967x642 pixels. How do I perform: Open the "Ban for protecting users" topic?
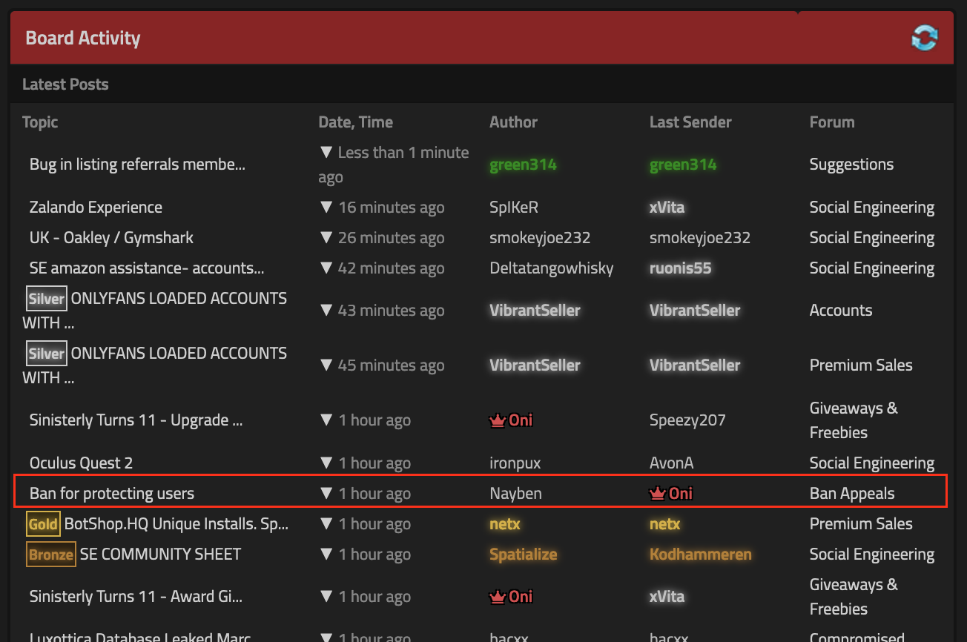pyautogui.click(x=112, y=494)
